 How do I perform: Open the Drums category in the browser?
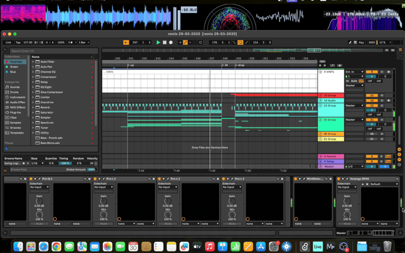pyautogui.click(x=14, y=92)
